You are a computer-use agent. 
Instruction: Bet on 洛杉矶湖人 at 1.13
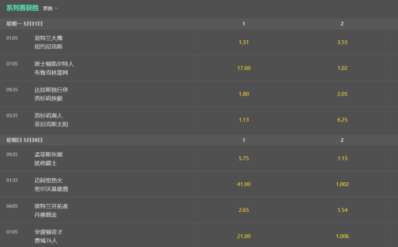click(244, 120)
